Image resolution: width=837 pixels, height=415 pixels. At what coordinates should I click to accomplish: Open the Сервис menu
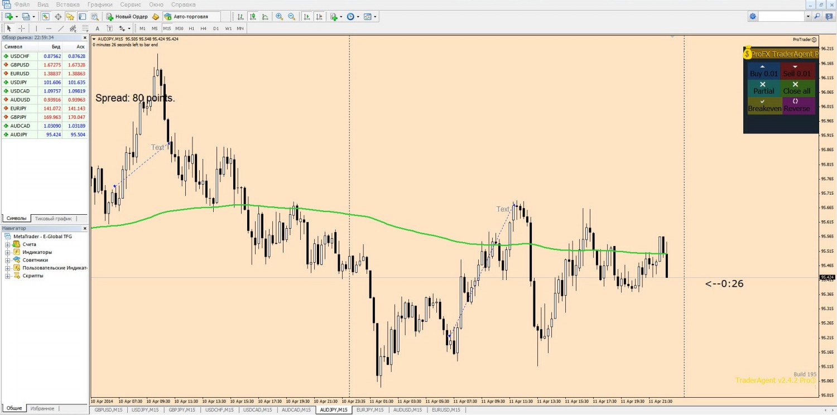pyautogui.click(x=131, y=4)
